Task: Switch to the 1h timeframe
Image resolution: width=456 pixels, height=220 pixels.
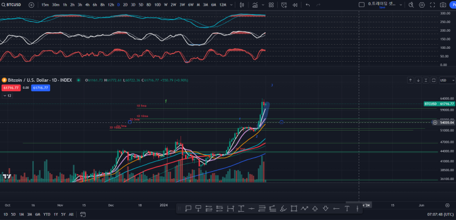Action: click(65, 5)
